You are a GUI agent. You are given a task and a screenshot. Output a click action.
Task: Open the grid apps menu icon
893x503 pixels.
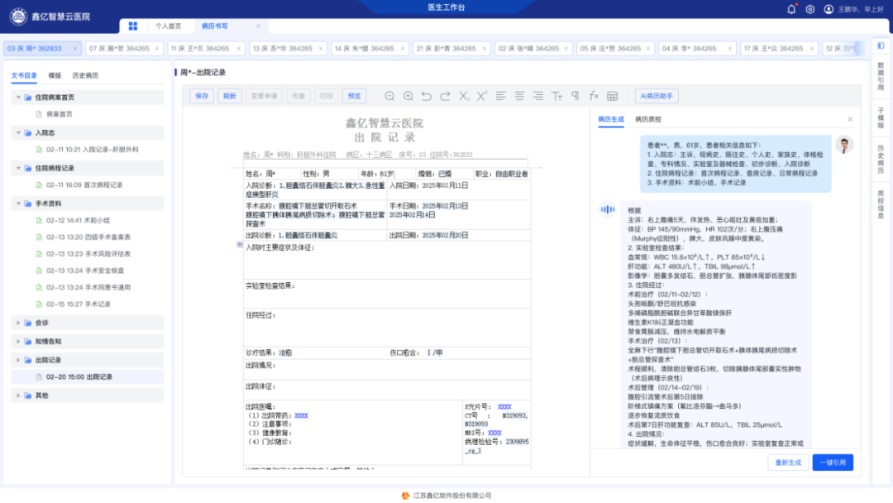tap(132, 26)
